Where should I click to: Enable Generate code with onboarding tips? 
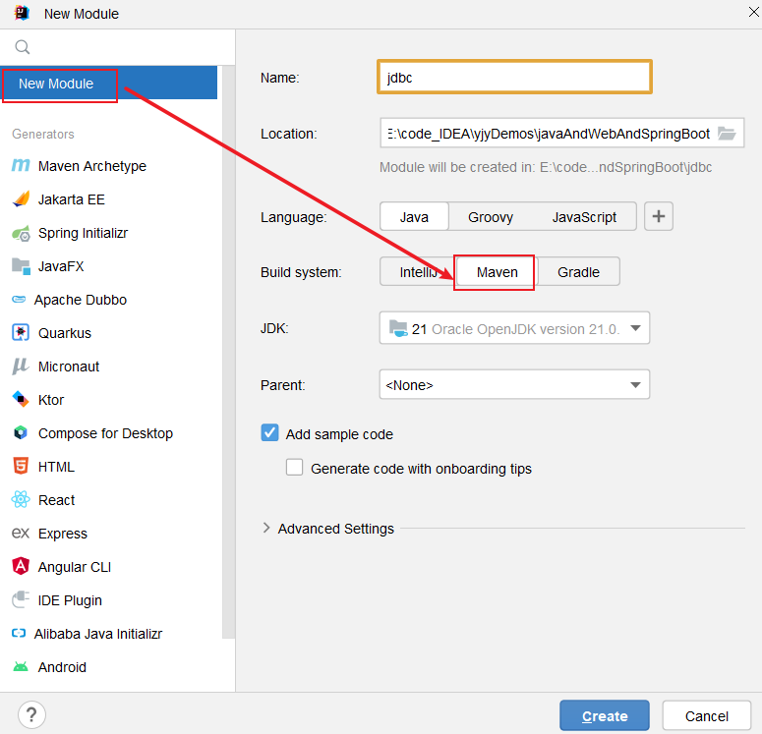point(294,468)
